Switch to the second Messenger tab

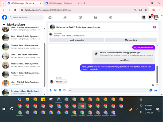pos(63,3)
